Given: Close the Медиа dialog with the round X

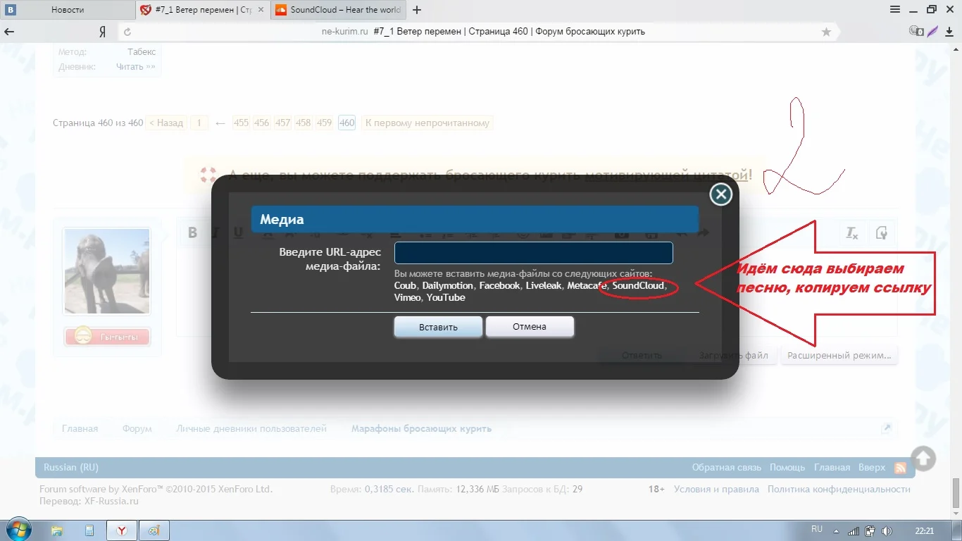Looking at the screenshot, I should pos(720,194).
